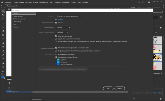Select the Hand tool
Image resolution: width=165 pixels, height=101 pixels.
click(x=3, y=63)
